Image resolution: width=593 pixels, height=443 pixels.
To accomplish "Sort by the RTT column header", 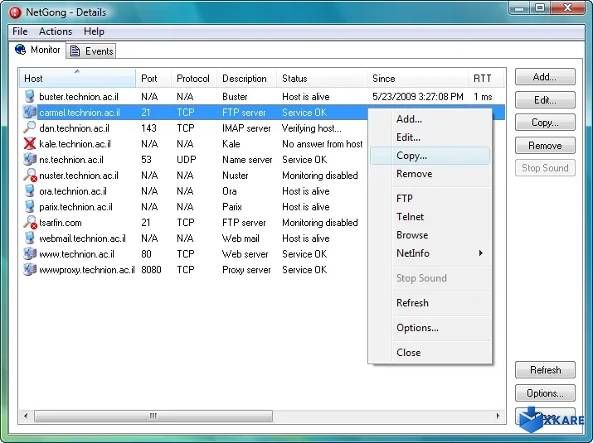I will point(486,78).
